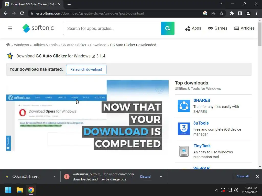262x196 pixels.
Task: Open GSAutoClicker.exe downloaded file
Action: [x=26, y=177]
